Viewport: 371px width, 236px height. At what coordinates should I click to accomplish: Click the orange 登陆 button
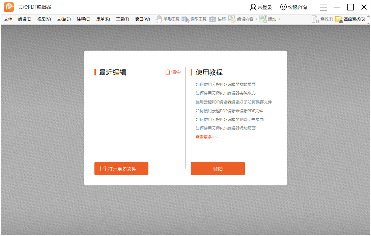(x=218, y=169)
